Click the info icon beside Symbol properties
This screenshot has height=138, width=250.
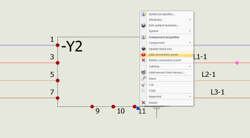click(143, 14)
